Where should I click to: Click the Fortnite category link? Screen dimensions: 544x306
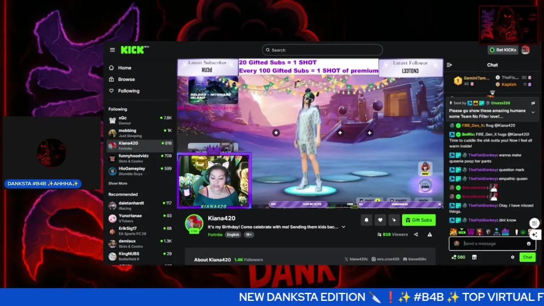[215, 235]
